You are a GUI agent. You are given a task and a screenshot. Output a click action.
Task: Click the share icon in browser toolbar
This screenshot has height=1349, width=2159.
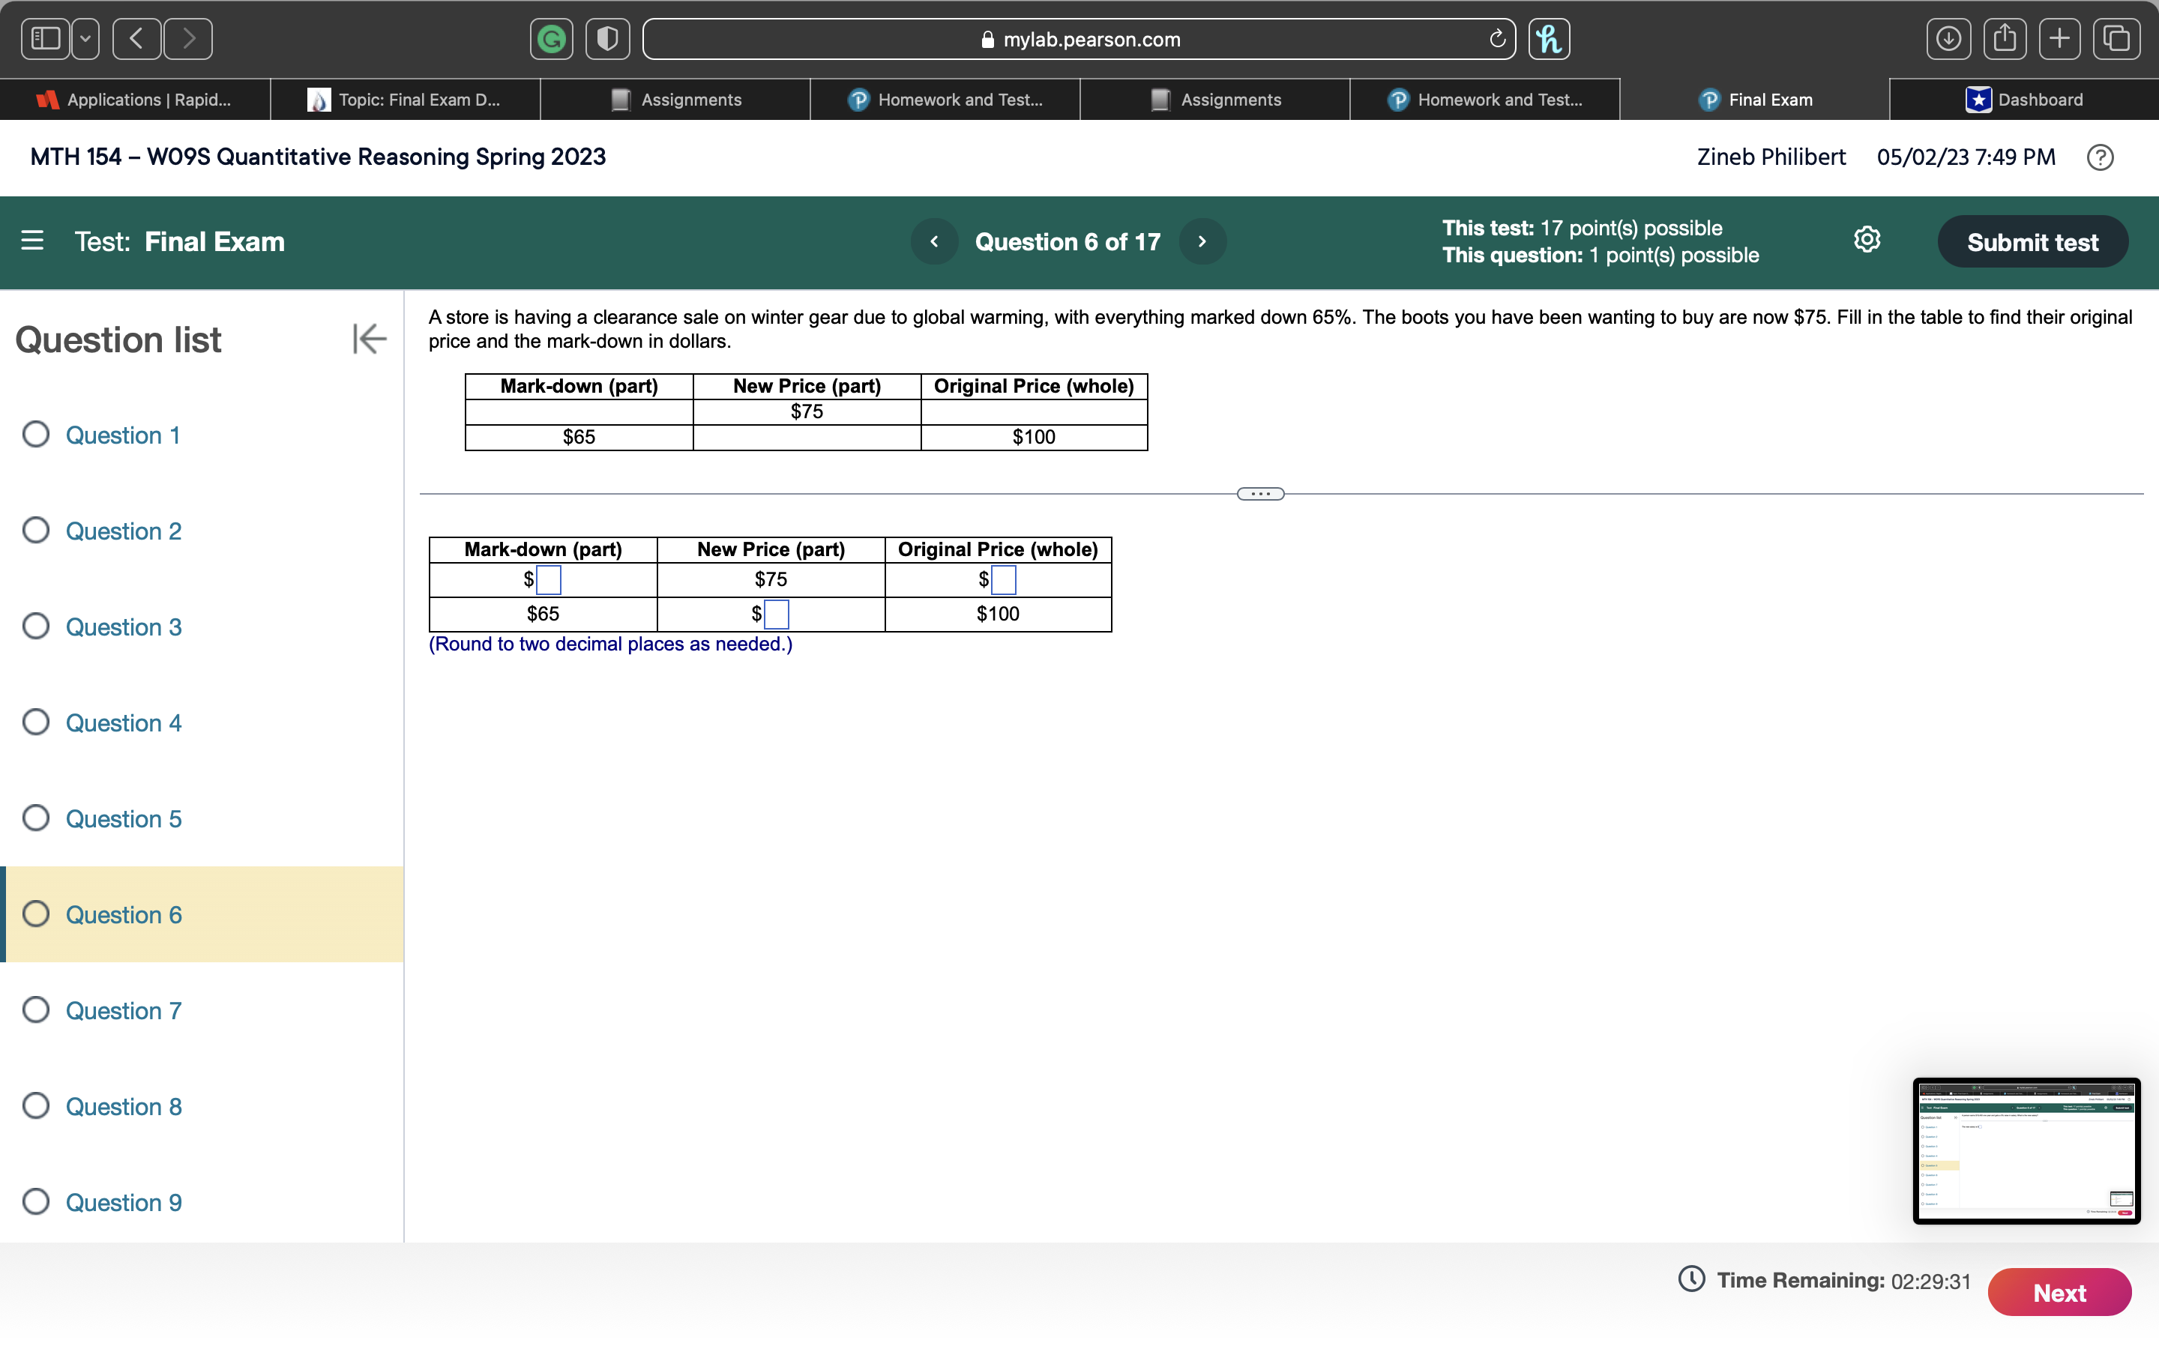2005,38
